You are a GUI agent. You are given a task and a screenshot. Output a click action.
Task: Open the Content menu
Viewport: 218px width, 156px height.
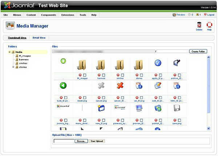(x=31, y=15)
